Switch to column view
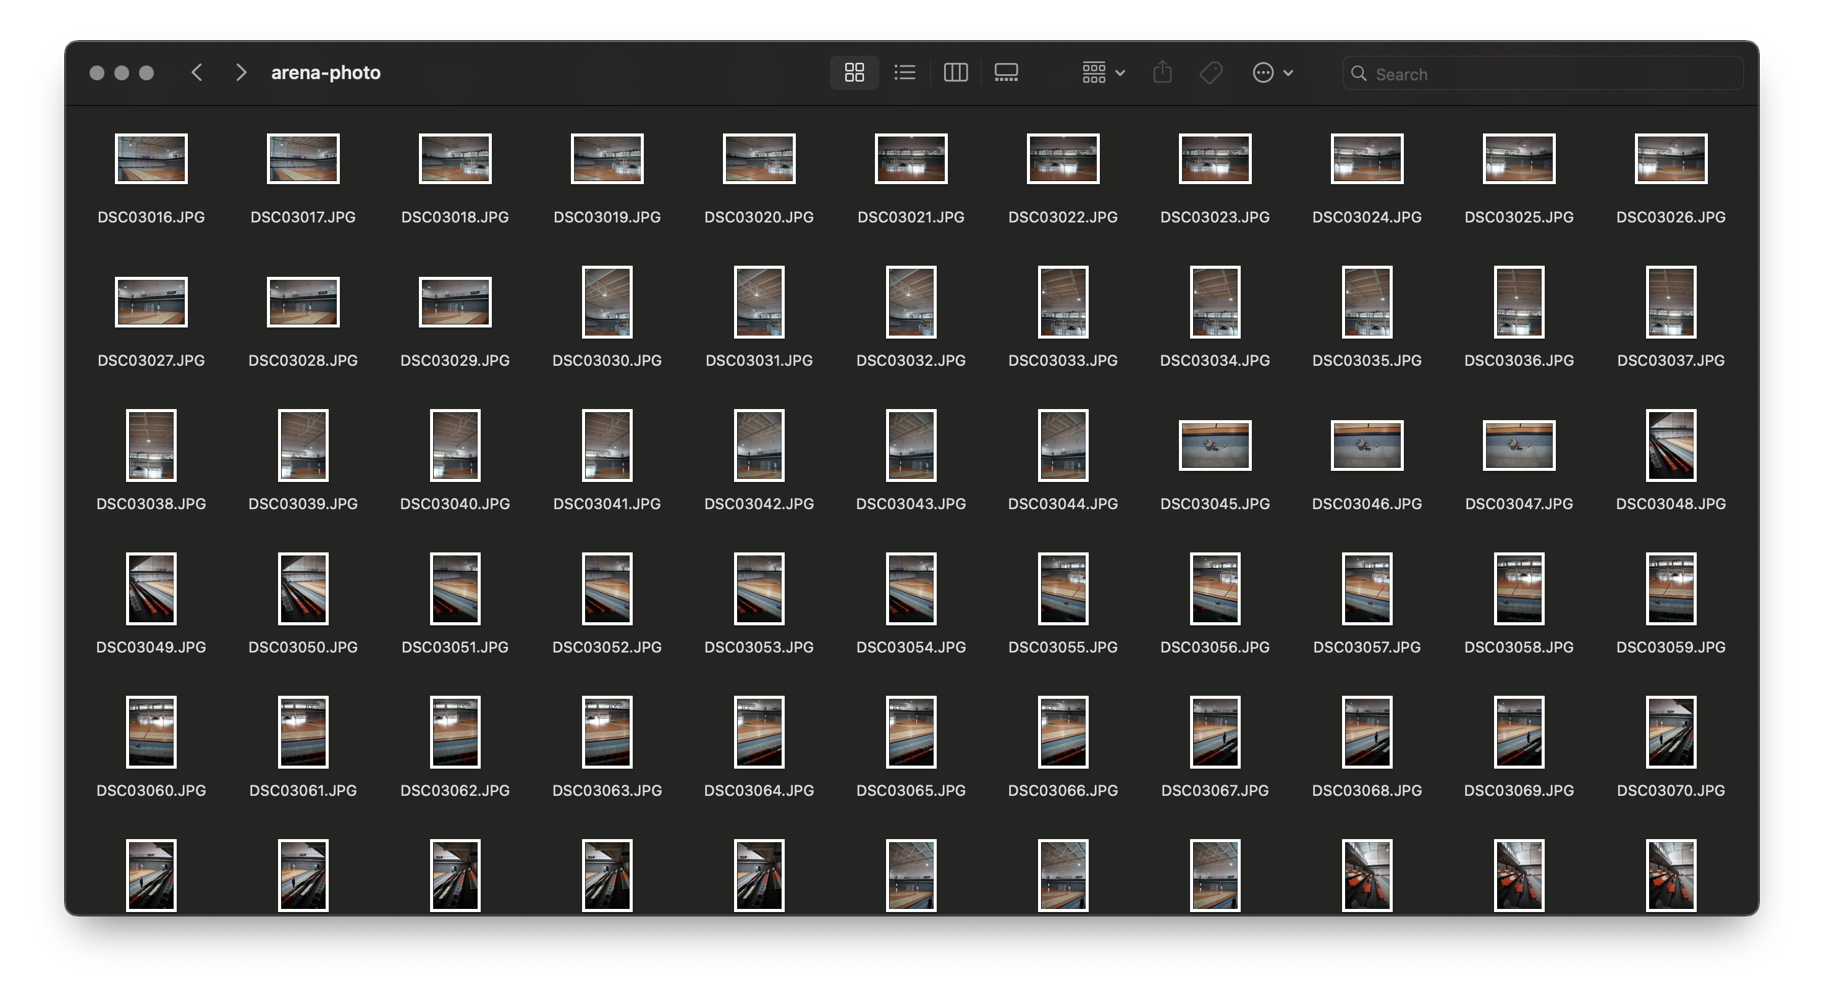 (955, 73)
